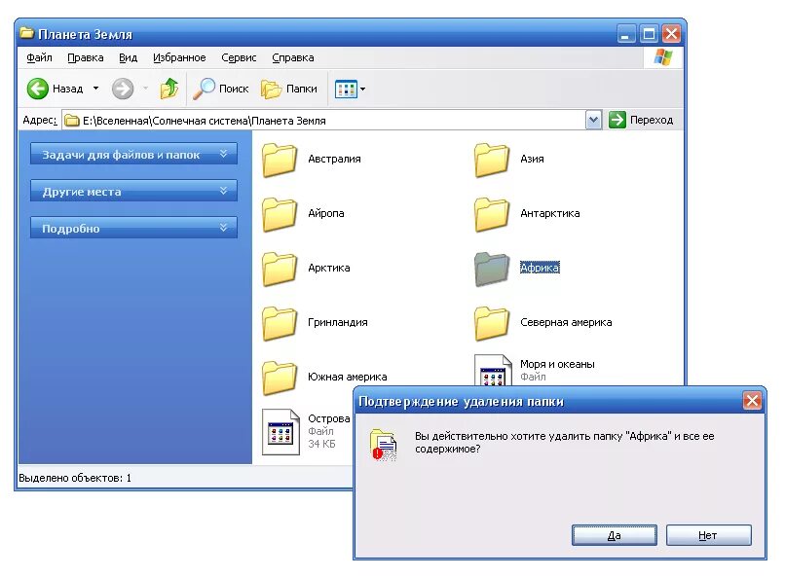Click the Арктика folder name
The image size is (785, 578).
pos(329,268)
